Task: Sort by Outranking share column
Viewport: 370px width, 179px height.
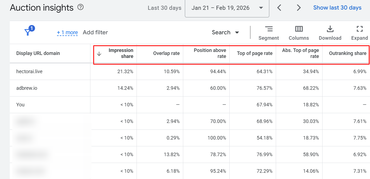Action: pos(347,53)
